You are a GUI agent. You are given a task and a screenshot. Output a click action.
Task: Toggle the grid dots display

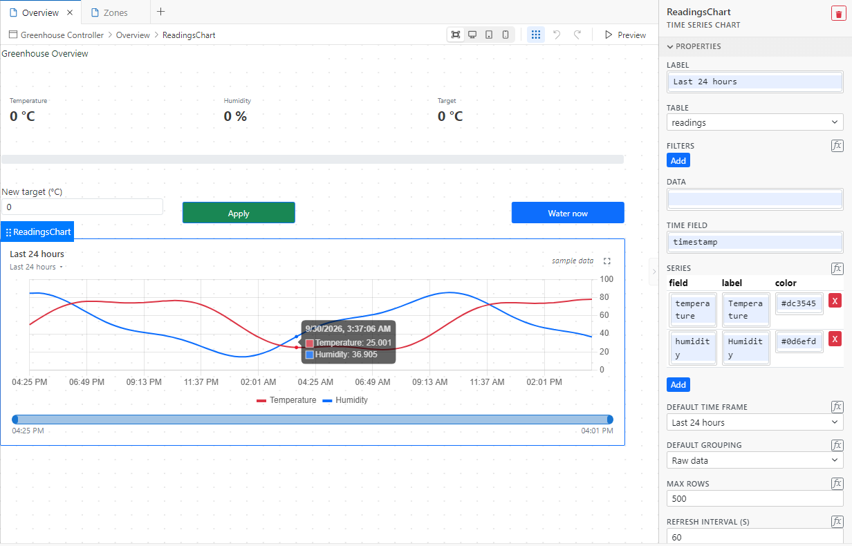(x=536, y=35)
